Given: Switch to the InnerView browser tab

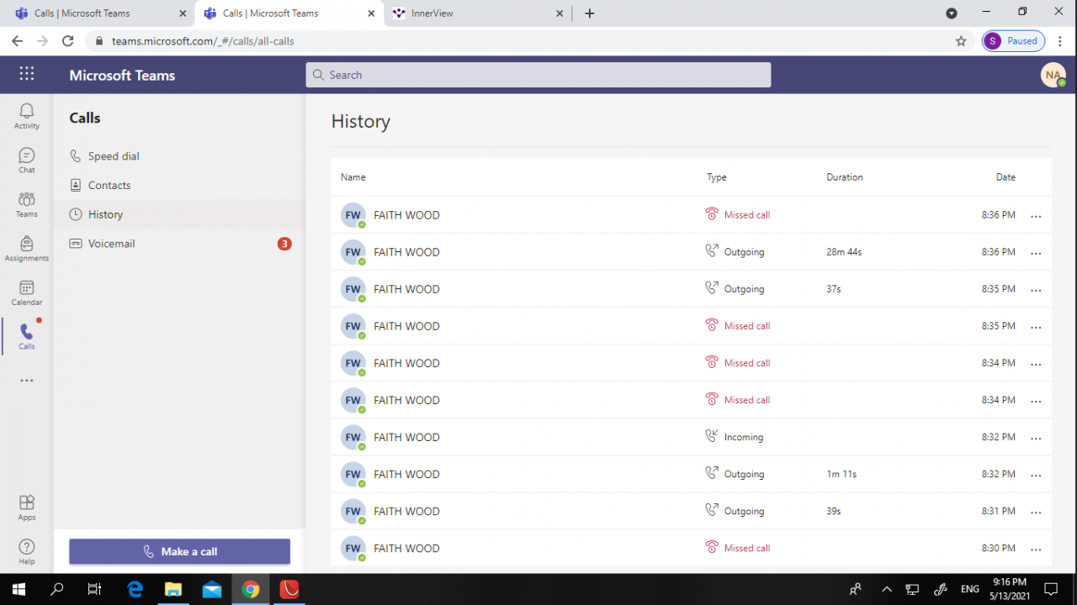Looking at the screenshot, I should pos(478,13).
